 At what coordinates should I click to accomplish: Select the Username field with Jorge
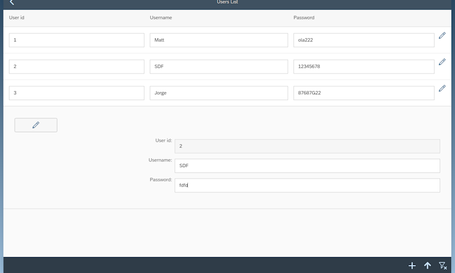click(x=219, y=93)
